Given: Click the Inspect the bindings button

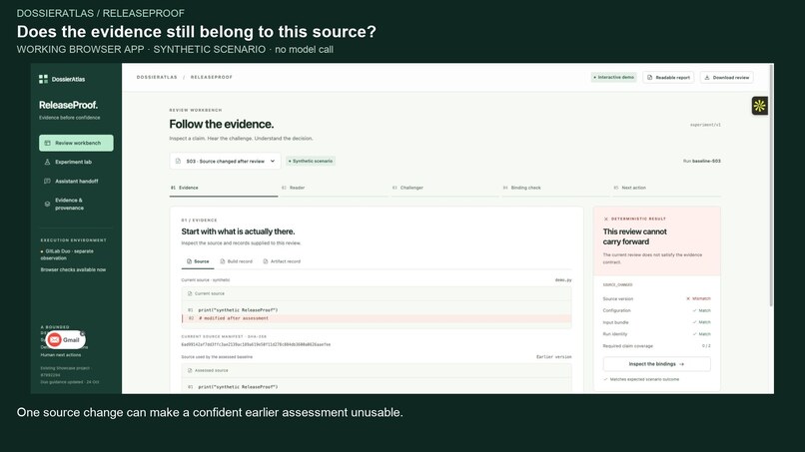Looking at the screenshot, I should pyautogui.click(x=656, y=364).
